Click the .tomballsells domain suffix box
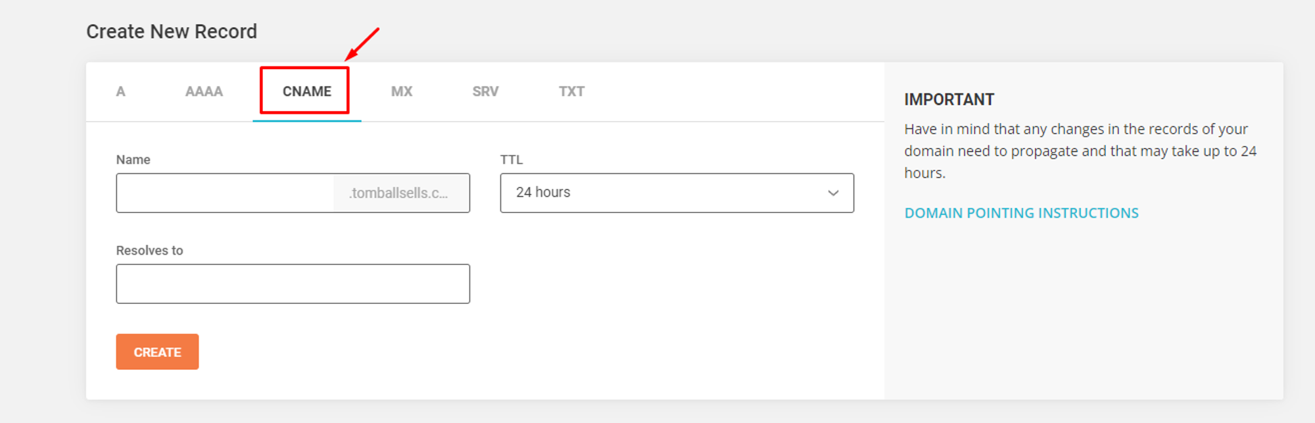 click(400, 193)
